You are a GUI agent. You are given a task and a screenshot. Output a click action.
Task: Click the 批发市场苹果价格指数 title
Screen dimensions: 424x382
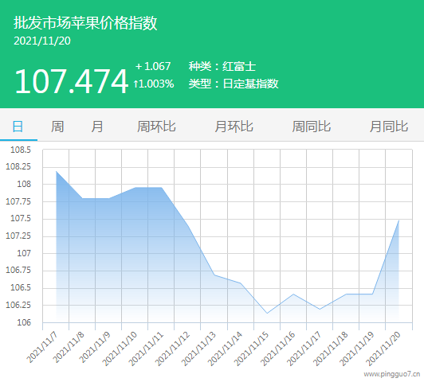(85, 22)
